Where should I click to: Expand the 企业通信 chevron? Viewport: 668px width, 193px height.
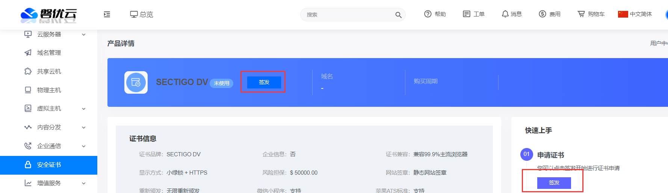[x=84, y=146]
